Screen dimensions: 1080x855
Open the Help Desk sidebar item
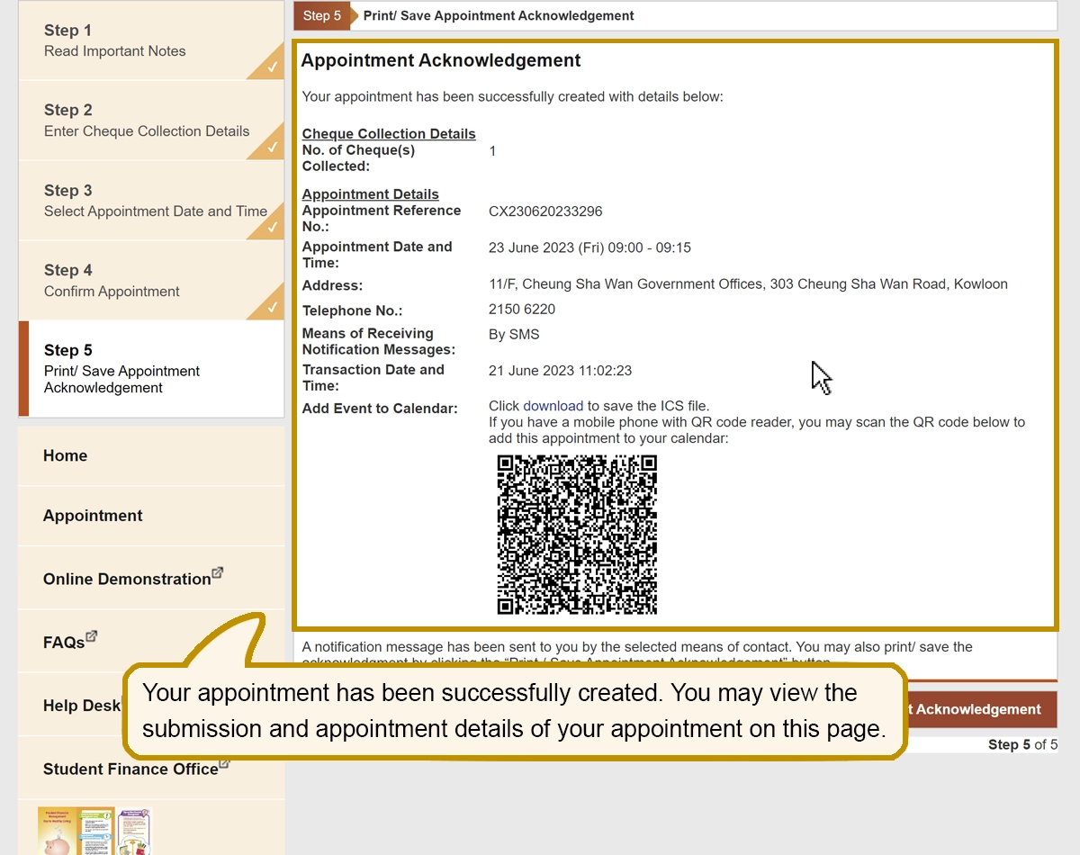(82, 706)
